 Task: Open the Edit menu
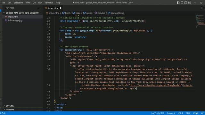[9, 3]
